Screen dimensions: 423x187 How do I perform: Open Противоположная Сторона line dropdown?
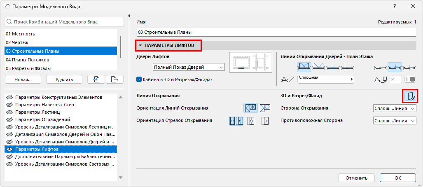pos(395,121)
